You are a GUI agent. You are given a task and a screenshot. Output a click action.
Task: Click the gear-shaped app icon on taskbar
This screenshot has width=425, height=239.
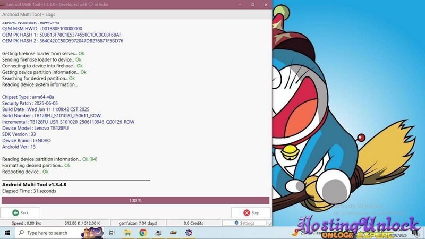pyautogui.click(x=189, y=233)
